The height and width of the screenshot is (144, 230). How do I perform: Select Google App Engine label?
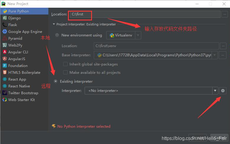tap(25, 32)
